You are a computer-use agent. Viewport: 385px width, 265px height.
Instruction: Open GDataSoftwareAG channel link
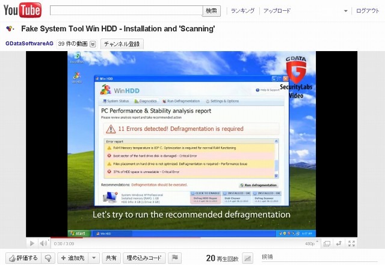[29, 43]
